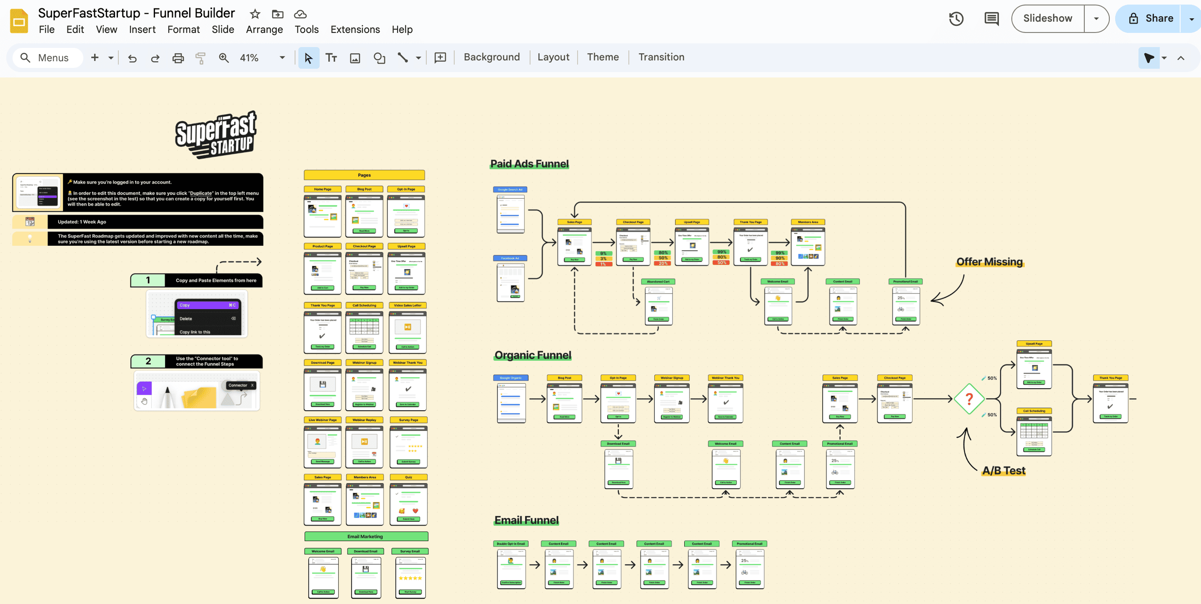Click the Insert image icon
The height and width of the screenshot is (604, 1201).
pos(355,58)
